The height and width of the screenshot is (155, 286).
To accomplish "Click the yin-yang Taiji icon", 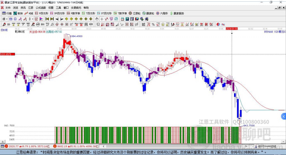I will click(x=218, y=24).
